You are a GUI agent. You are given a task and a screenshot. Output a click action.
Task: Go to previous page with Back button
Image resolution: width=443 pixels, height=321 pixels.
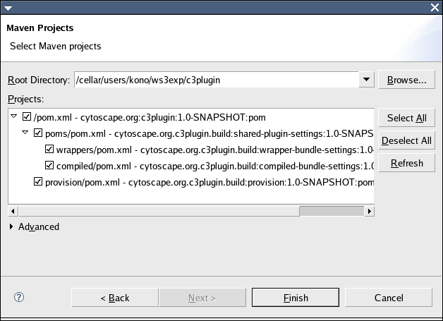[x=115, y=298]
